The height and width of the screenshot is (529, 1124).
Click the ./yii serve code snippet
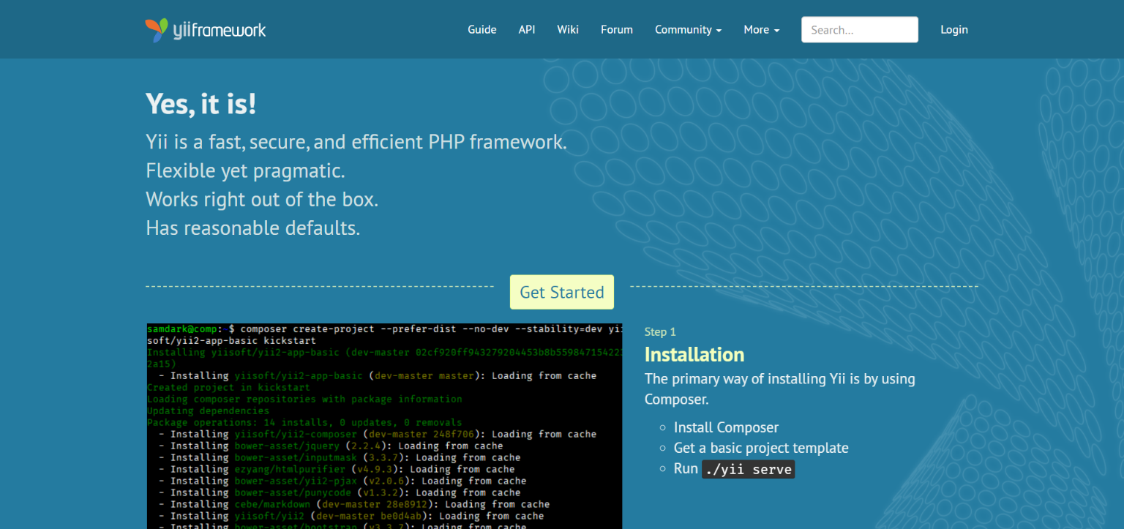click(748, 469)
